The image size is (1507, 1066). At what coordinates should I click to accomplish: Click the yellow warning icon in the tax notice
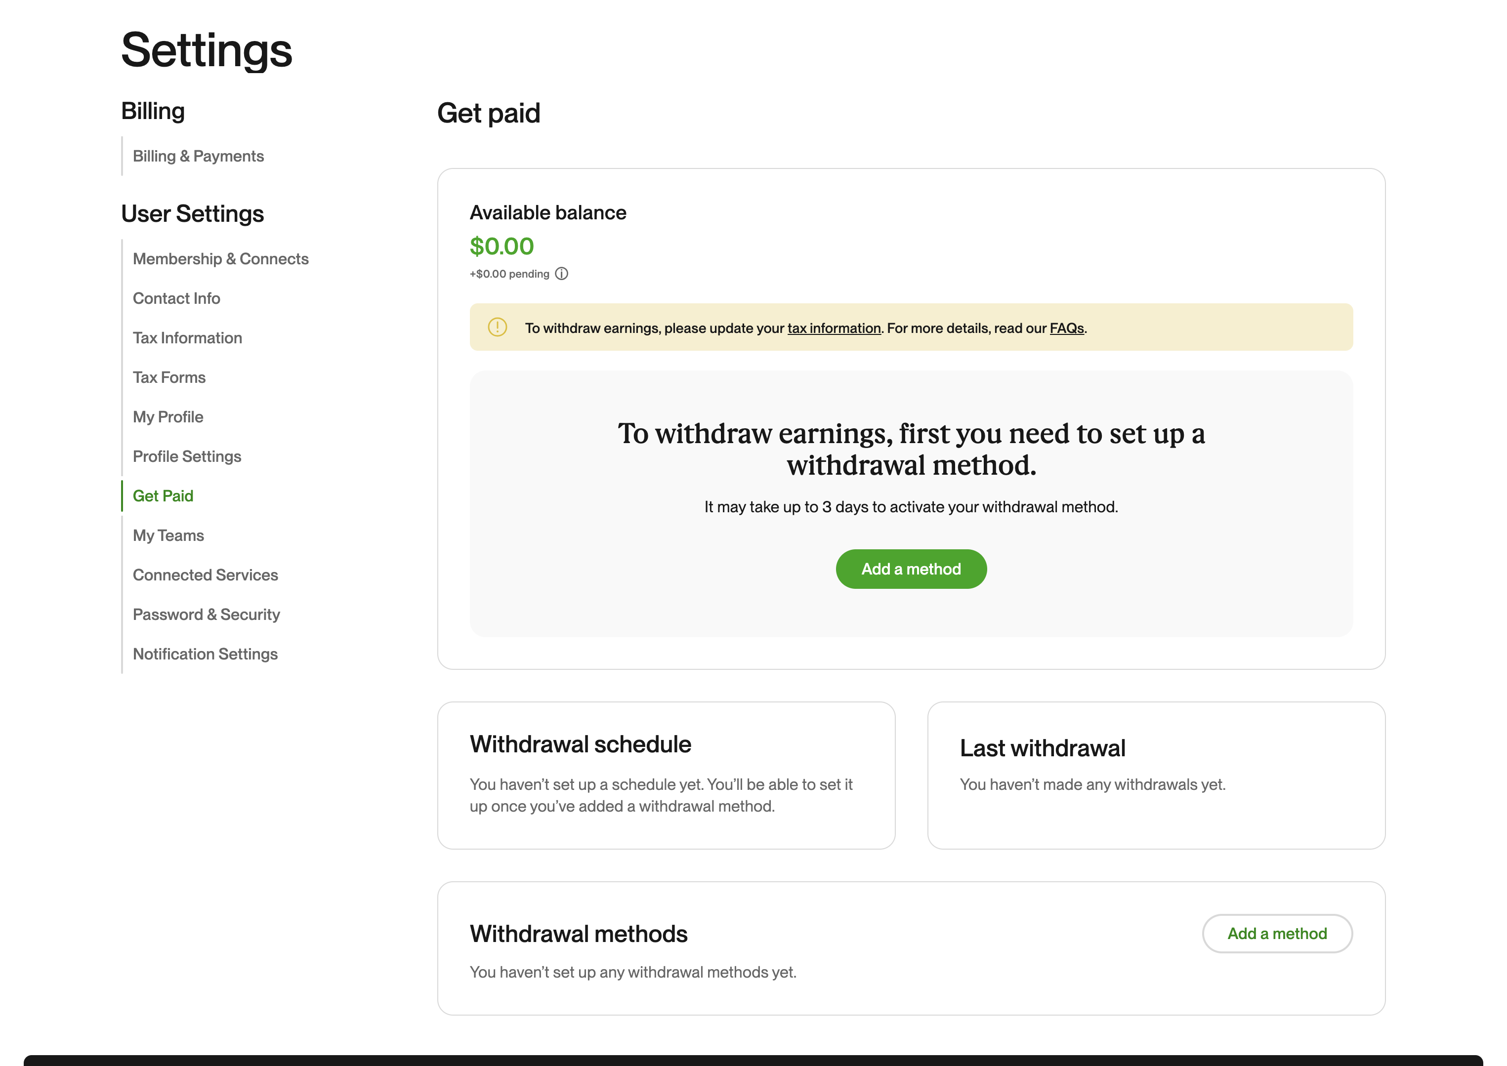(498, 327)
